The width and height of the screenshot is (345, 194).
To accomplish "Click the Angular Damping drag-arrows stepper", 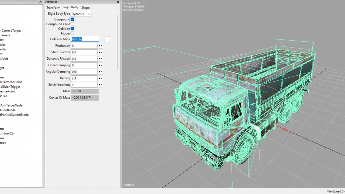I will point(101,72).
